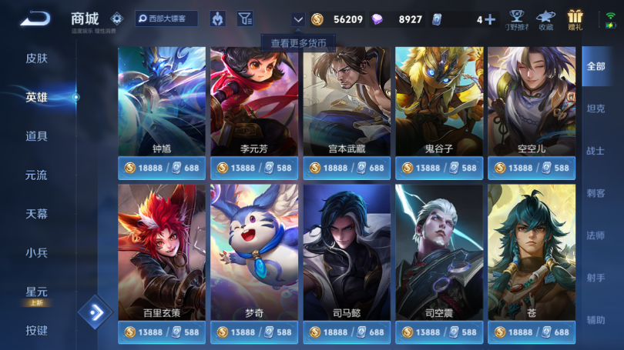Open the 收藏 favorites icon
The width and height of the screenshot is (624, 350).
click(545, 20)
